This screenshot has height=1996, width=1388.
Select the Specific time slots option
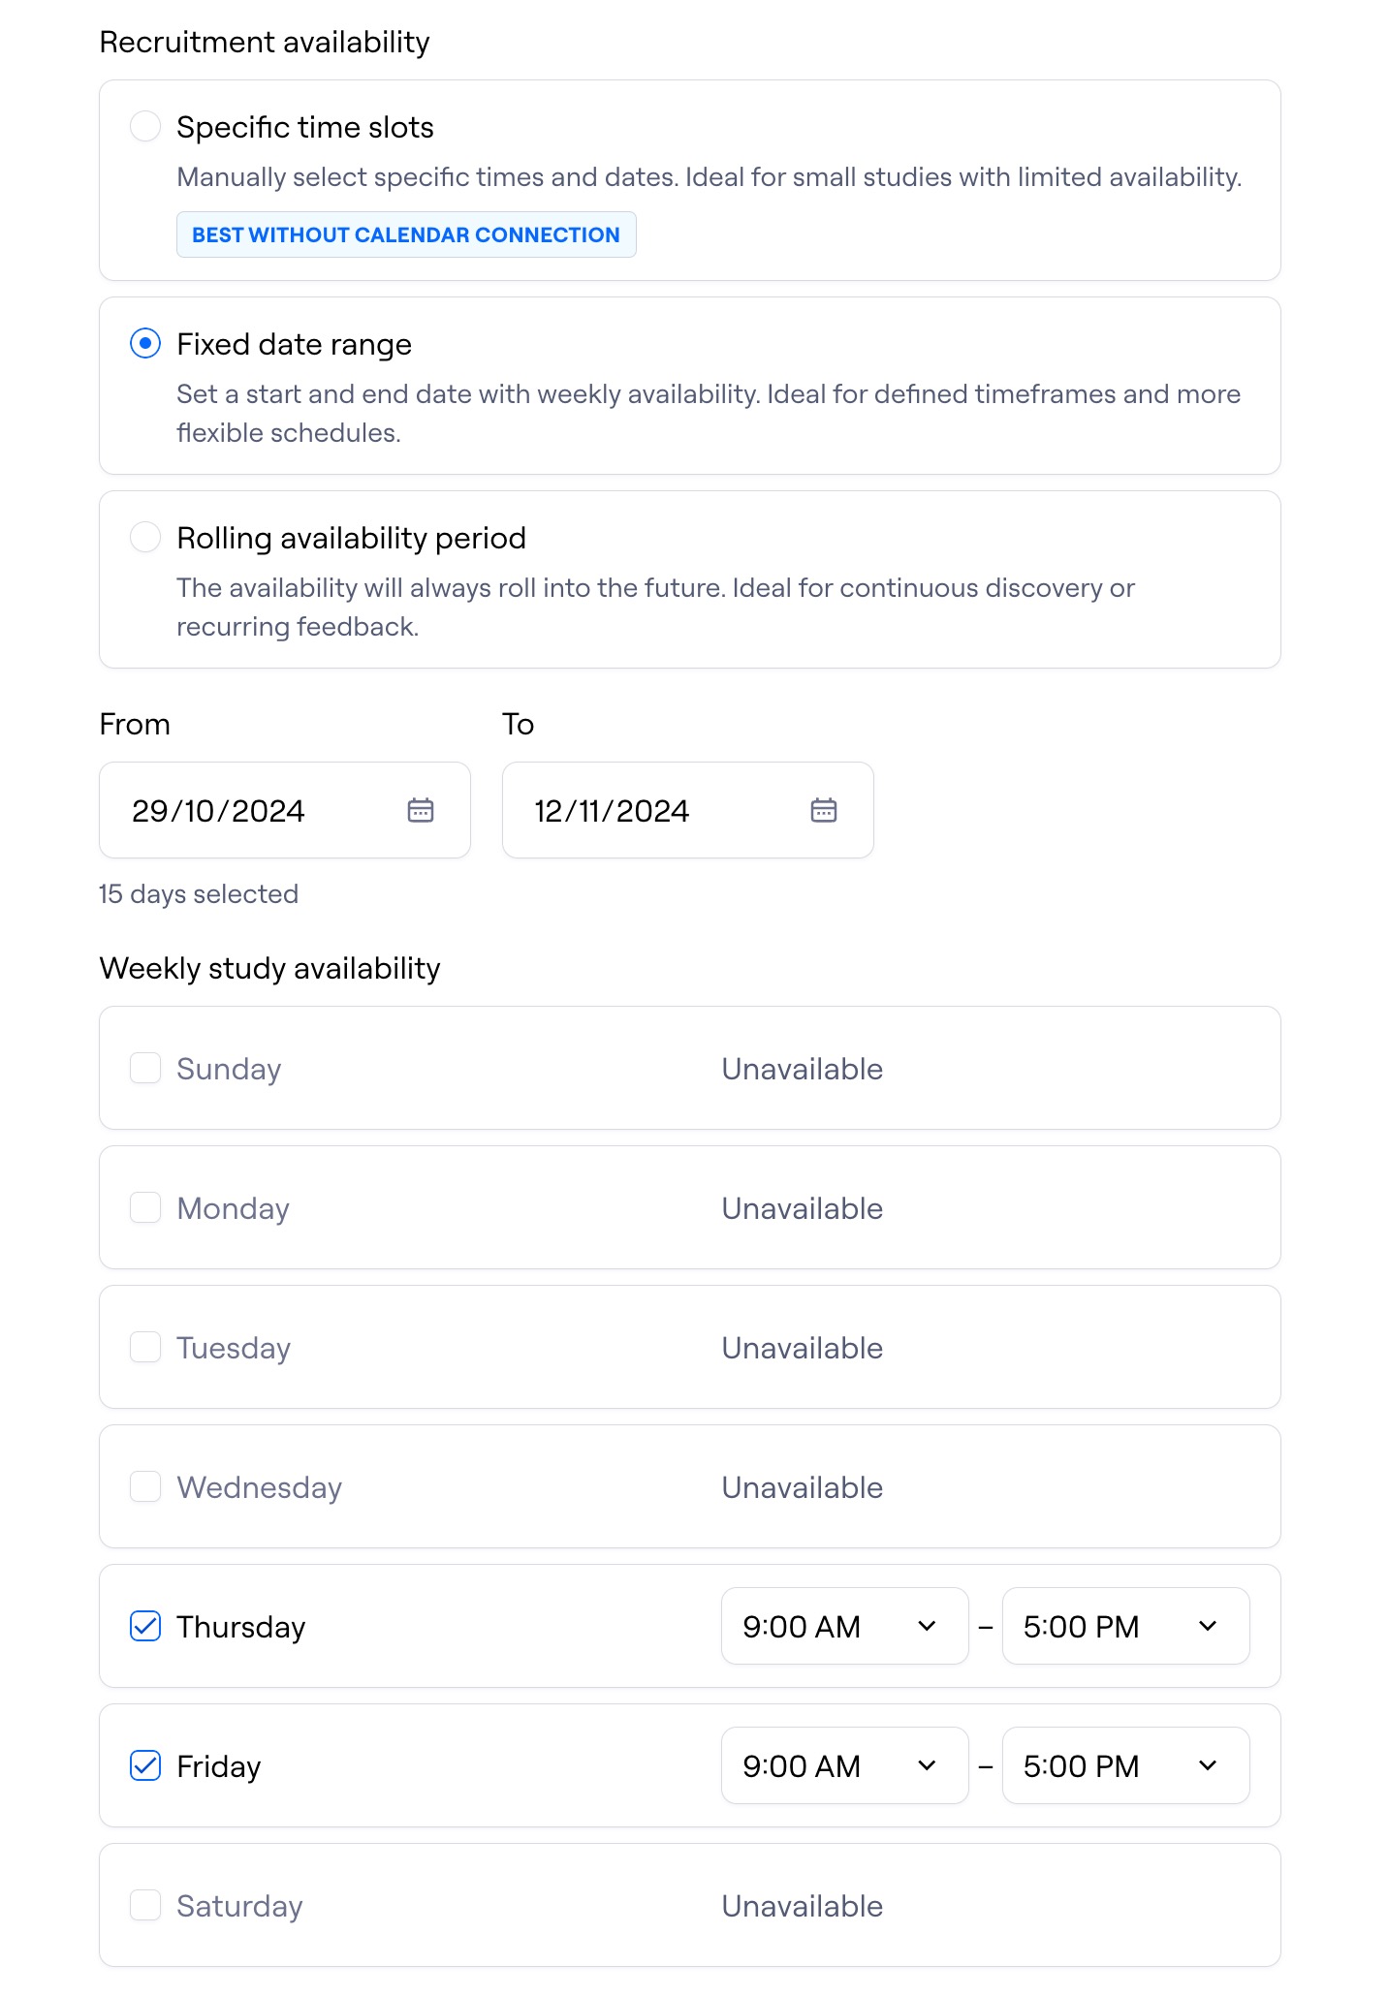145,126
